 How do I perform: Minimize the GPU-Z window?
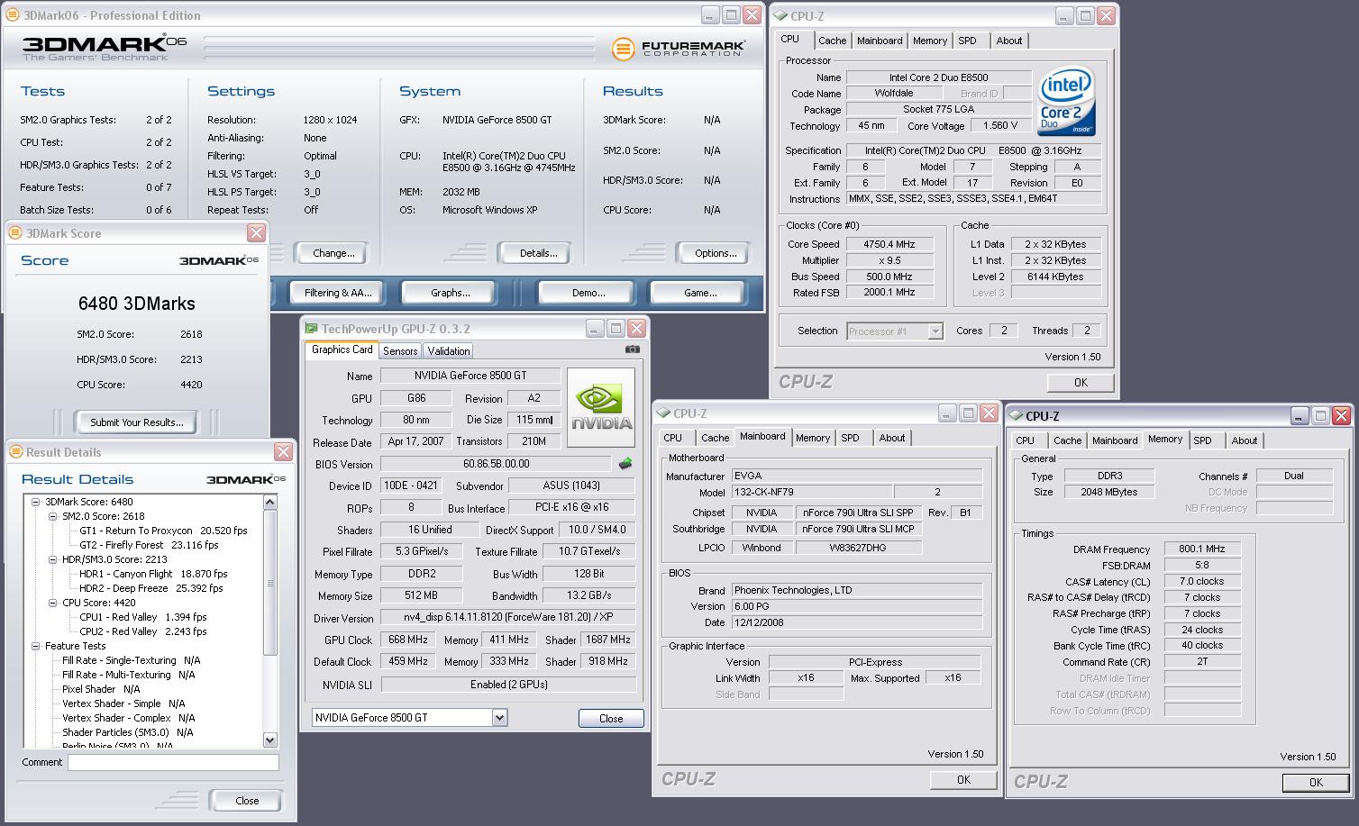click(595, 329)
